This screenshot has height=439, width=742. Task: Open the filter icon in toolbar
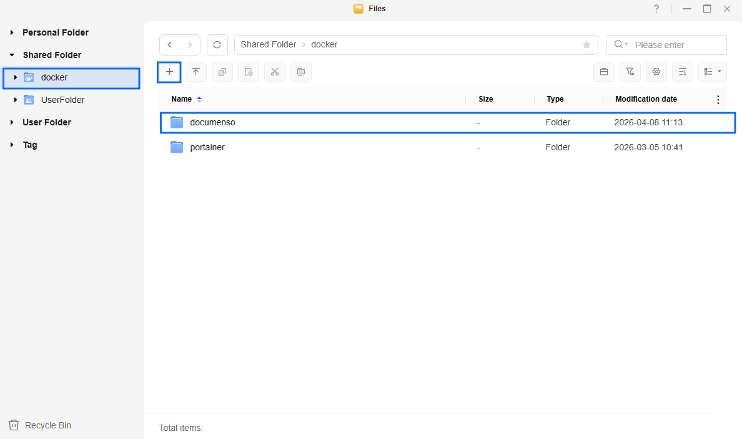pyautogui.click(x=630, y=72)
